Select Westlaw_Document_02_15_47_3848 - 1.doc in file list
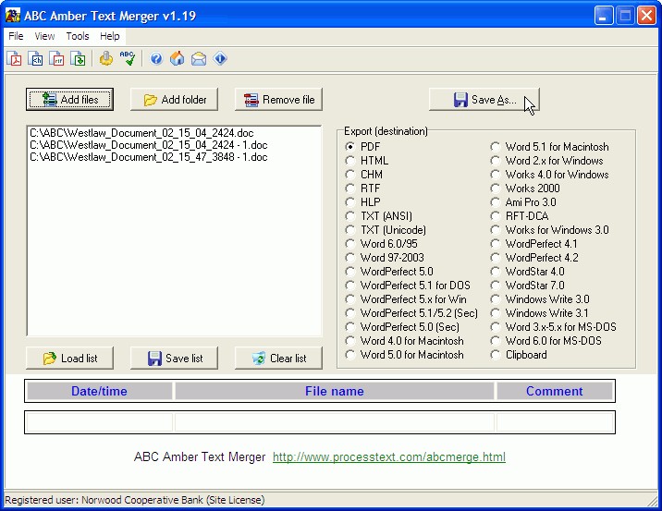Screen dimensions: 662x511 click(x=148, y=157)
